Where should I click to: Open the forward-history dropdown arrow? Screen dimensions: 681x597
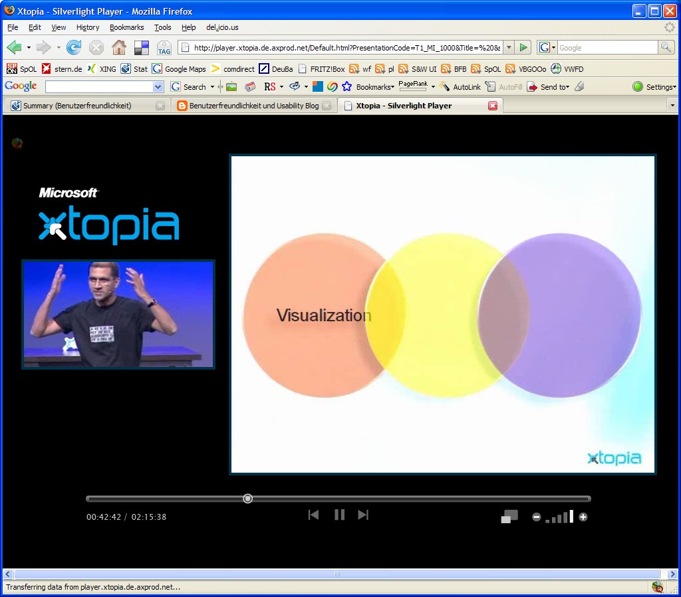pyautogui.click(x=59, y=47)
